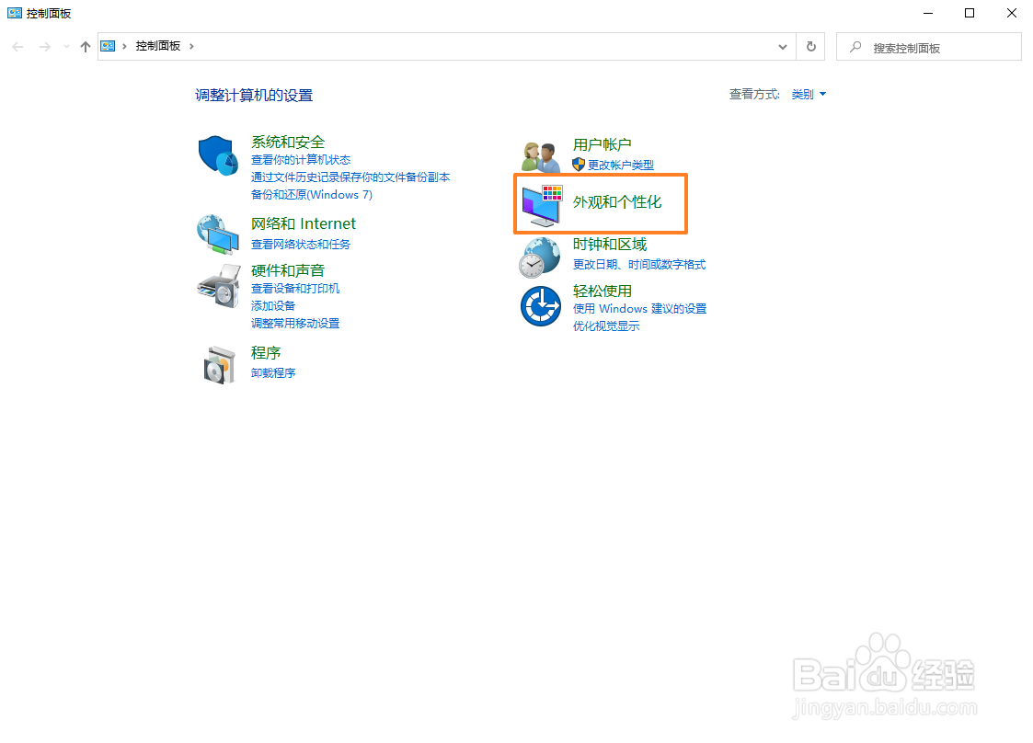The height and width of the screenshot is (743, 1033).
Task: Click the 卸载程序 link
Action: coord(272,372)
